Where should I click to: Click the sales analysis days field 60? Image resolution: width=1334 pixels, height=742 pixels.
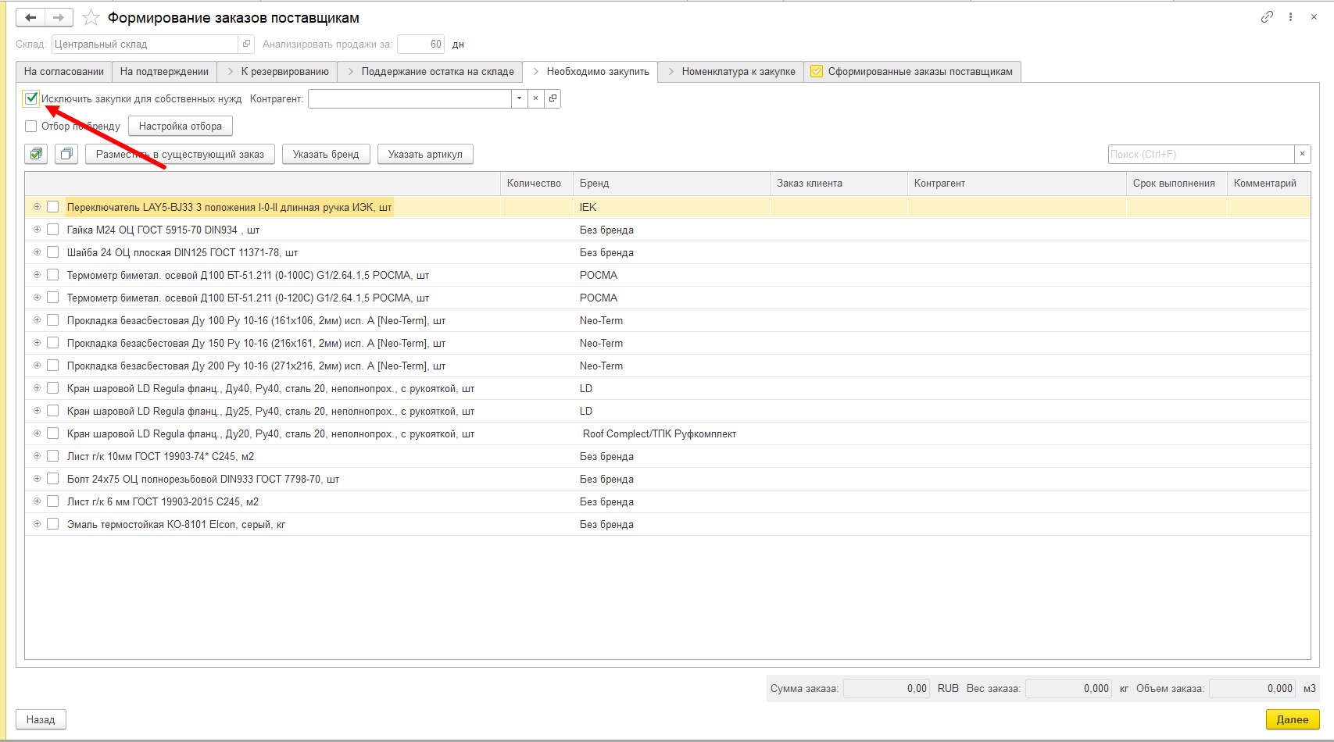tap(420, 45)
